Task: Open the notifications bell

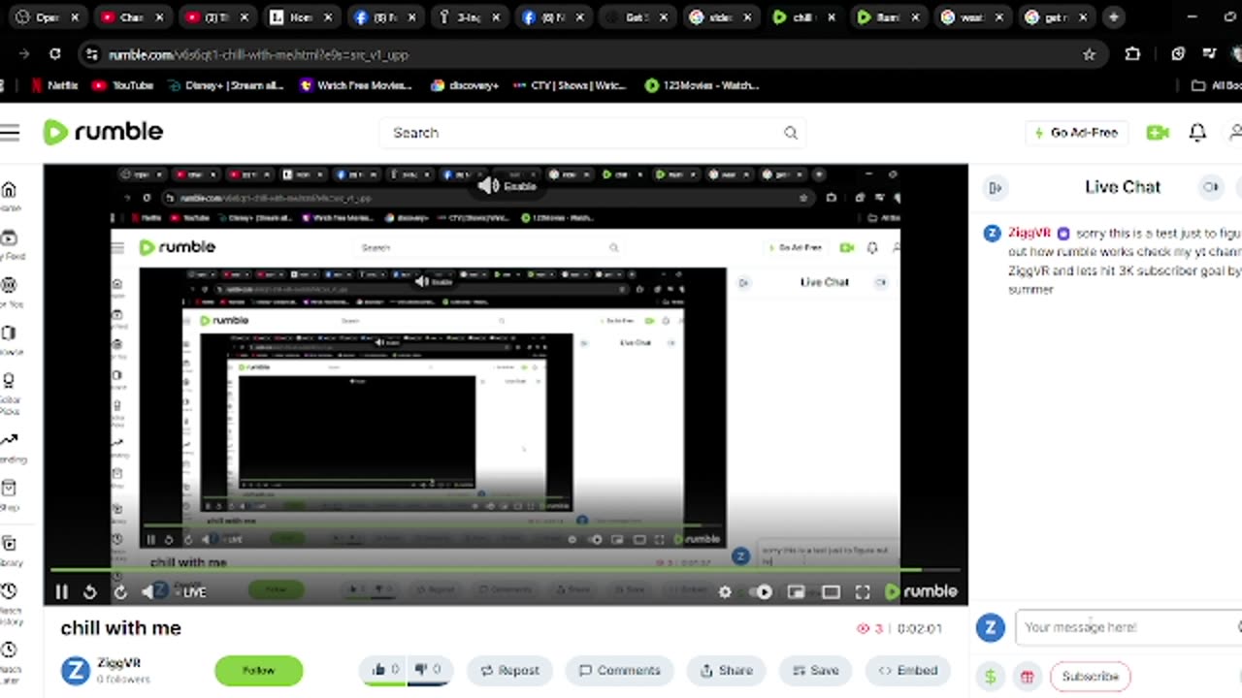Action: tap(1197, 133)
